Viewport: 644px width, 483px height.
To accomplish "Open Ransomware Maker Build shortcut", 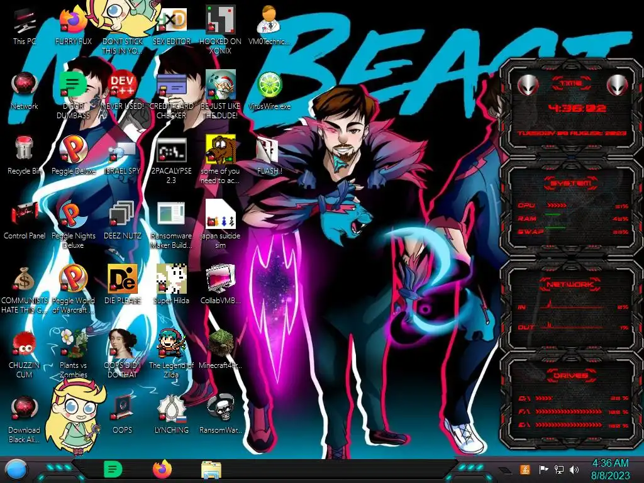I will pos(171,214).
